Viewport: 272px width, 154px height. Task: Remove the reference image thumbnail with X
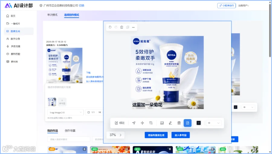coord(55,99)
